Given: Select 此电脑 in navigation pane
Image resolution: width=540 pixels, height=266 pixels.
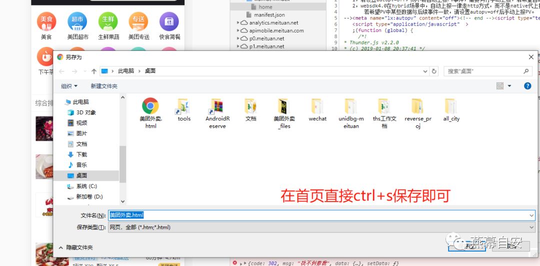Looking at the screenshot, I should [x=77, y=102].
